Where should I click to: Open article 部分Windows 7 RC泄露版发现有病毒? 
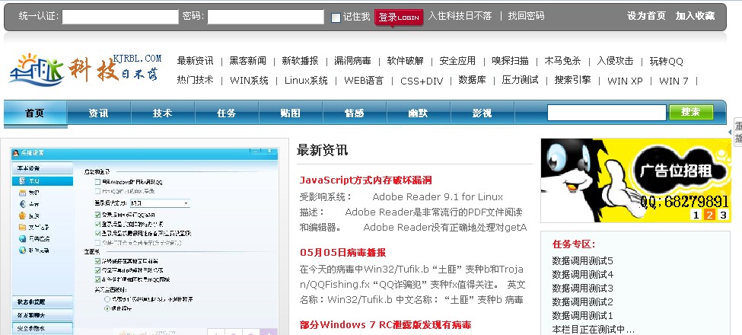(386, 324)
